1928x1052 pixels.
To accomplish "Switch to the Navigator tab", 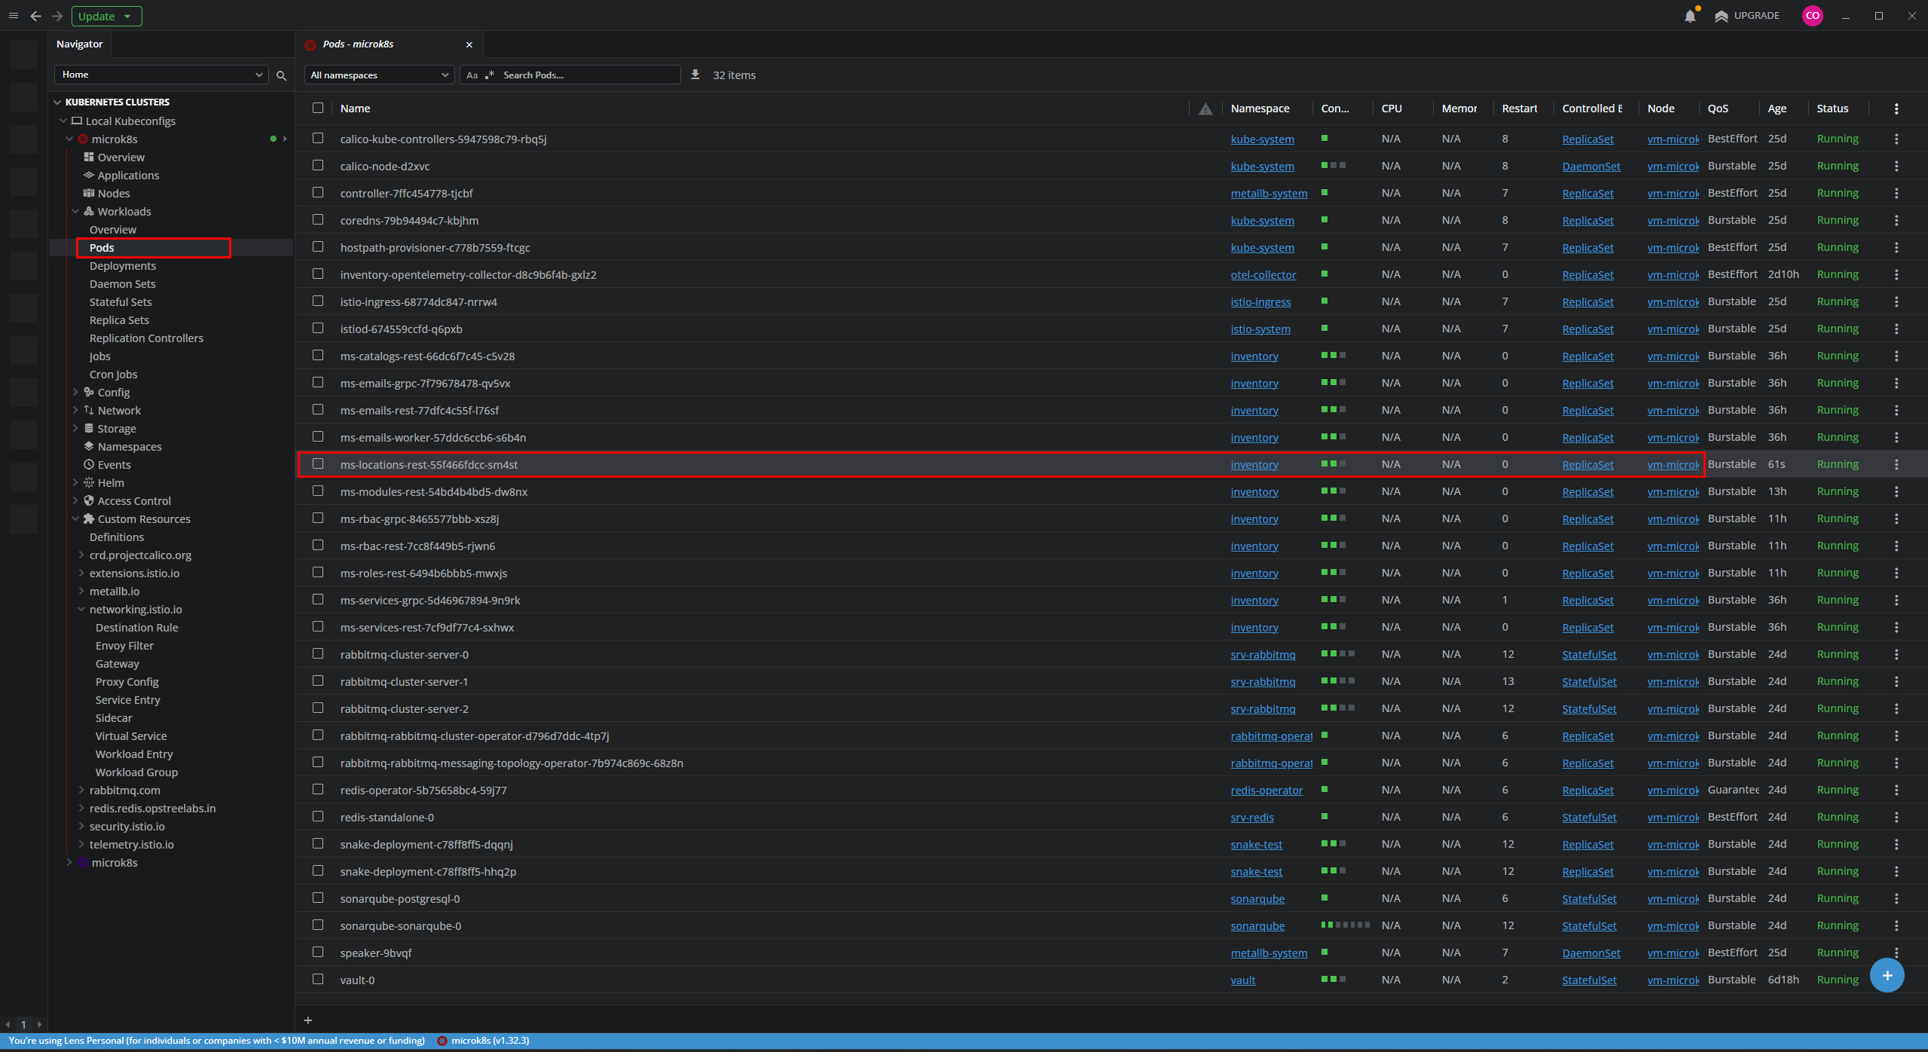I will tap(80, 44).
